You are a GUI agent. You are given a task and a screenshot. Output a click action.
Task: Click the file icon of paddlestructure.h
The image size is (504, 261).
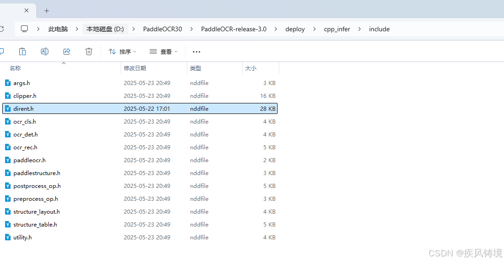coord(8,173)
